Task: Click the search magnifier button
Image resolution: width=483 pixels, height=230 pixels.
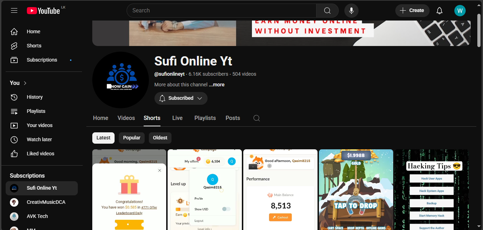Action: 327,11
